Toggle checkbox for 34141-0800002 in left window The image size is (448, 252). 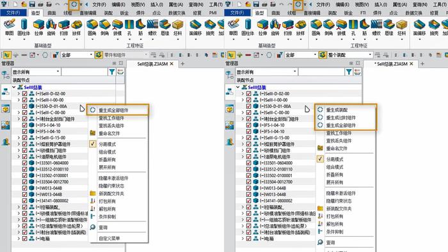(24, 201)
